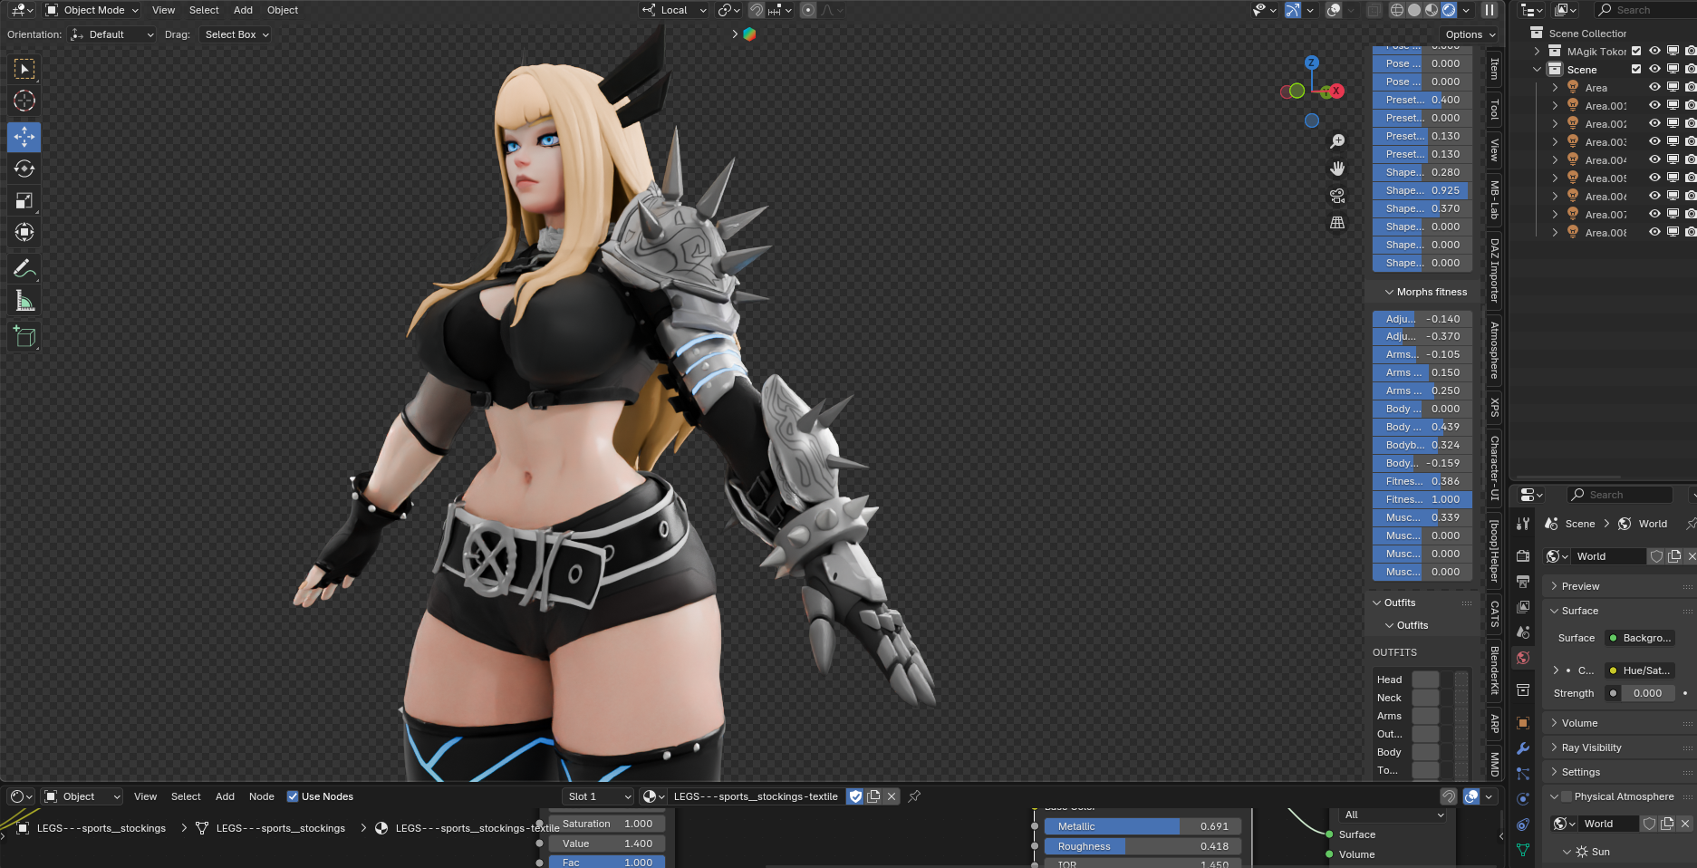The height and width of the screenshot is (868, 1697).
Task: Toggle eye visibility for Area.006
Action: 1654,197
